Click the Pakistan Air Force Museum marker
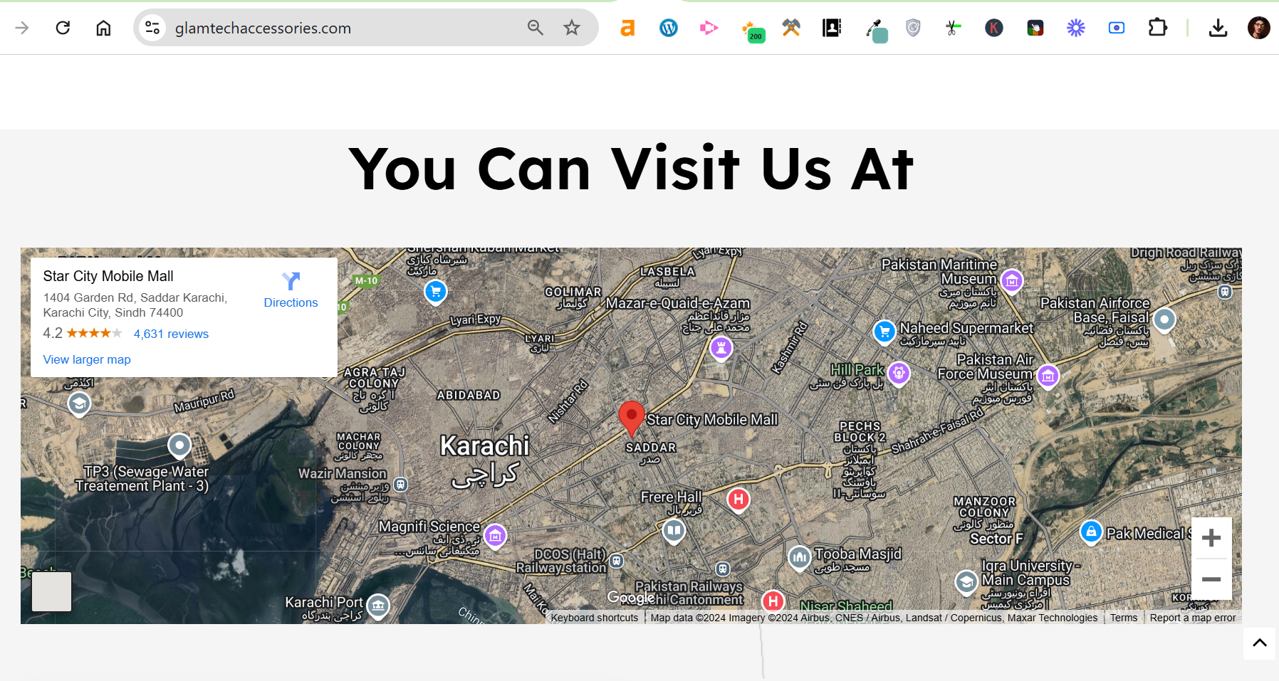The image size is (1279, 681). (1048, 376)
